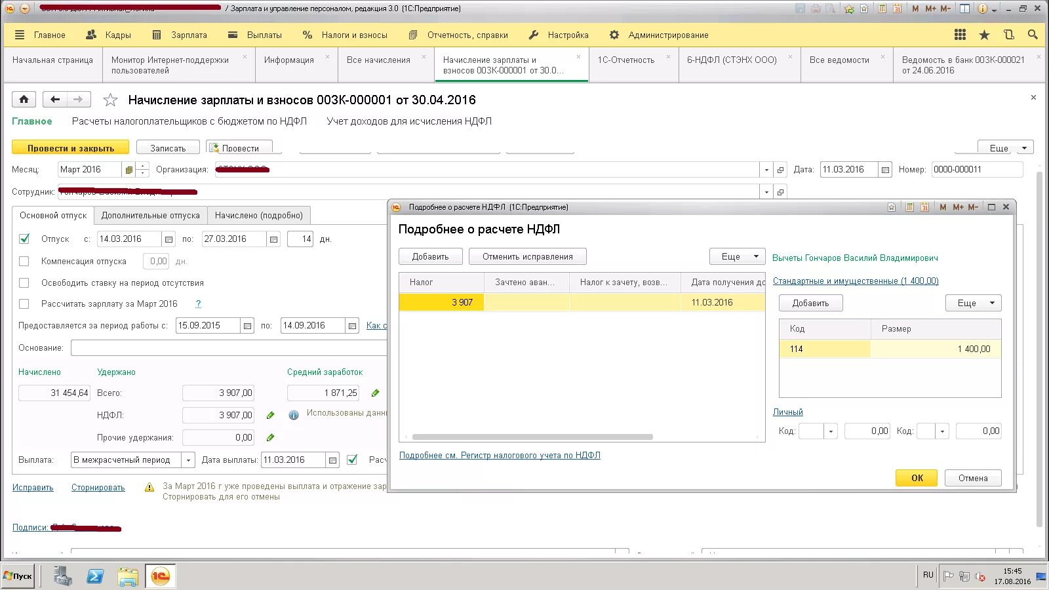This screenshot has width=1049, height=590.
Task: Click Провести и закрыть button
Action: point(71,148)
